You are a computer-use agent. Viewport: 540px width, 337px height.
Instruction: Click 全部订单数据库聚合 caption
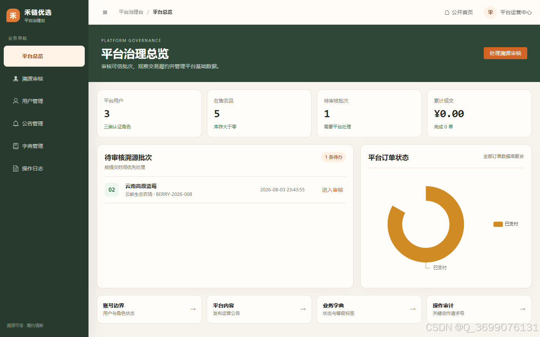504,157
